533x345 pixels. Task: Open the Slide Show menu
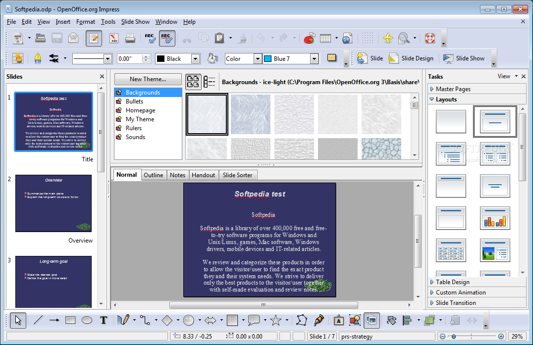coord(135,22)
